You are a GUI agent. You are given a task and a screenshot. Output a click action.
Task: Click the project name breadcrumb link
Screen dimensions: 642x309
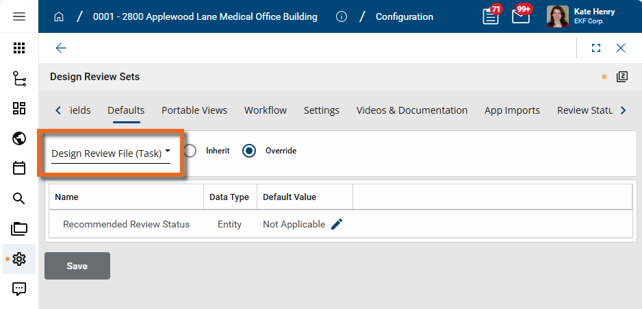click(205, 16)
